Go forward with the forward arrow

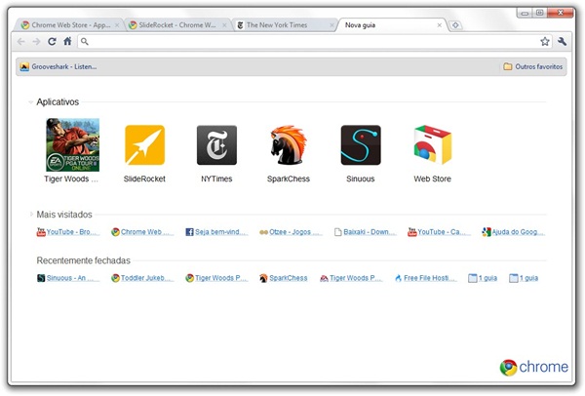[36, 41]
